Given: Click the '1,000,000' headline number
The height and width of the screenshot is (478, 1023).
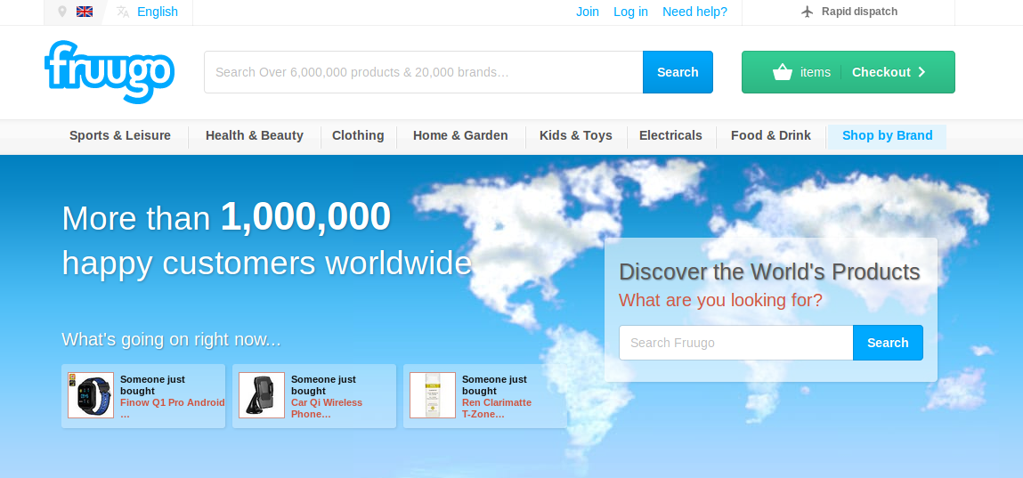Looking at the screenshot, I should click(x=305, y=216).
